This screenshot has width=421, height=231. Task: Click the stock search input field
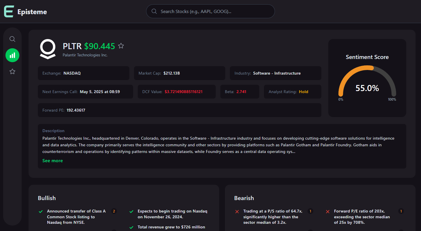point(210,11)
